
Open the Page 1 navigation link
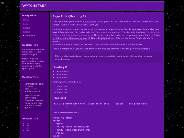coord(26,24)
